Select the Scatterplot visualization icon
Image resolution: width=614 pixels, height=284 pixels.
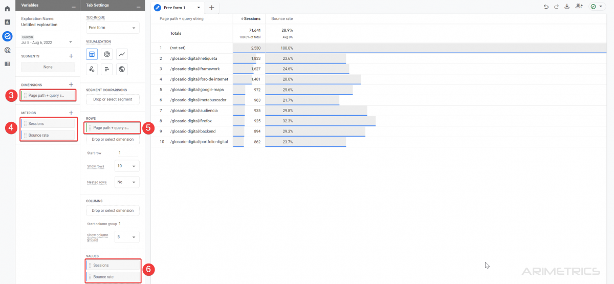click(92, 69)
